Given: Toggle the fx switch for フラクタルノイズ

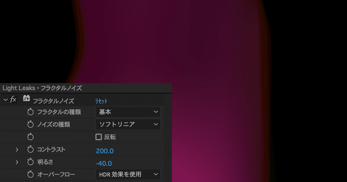Looking at the screenshot, I should click(13, 99).
